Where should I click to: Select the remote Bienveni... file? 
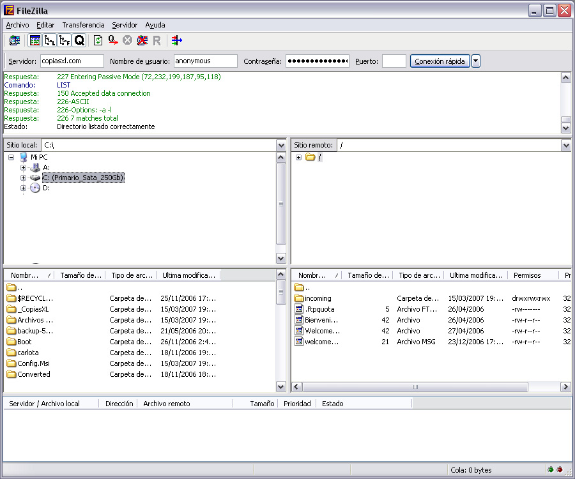(316, 320)
